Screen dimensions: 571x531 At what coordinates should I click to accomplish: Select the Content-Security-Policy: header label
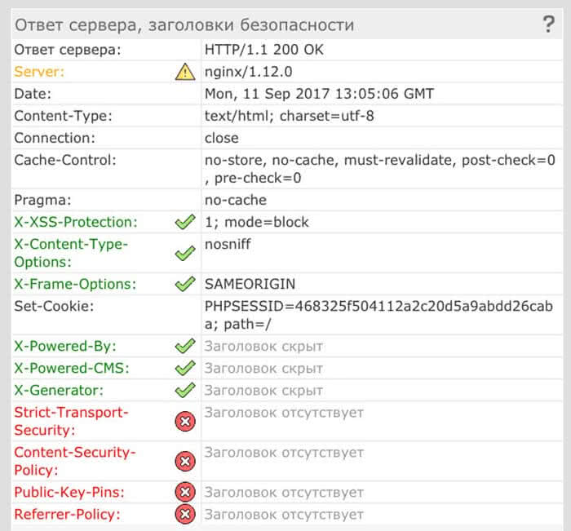pos(75,461)
